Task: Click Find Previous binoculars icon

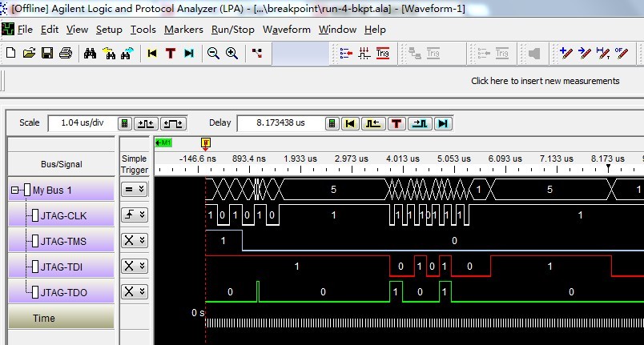Action: pos(109,53)
